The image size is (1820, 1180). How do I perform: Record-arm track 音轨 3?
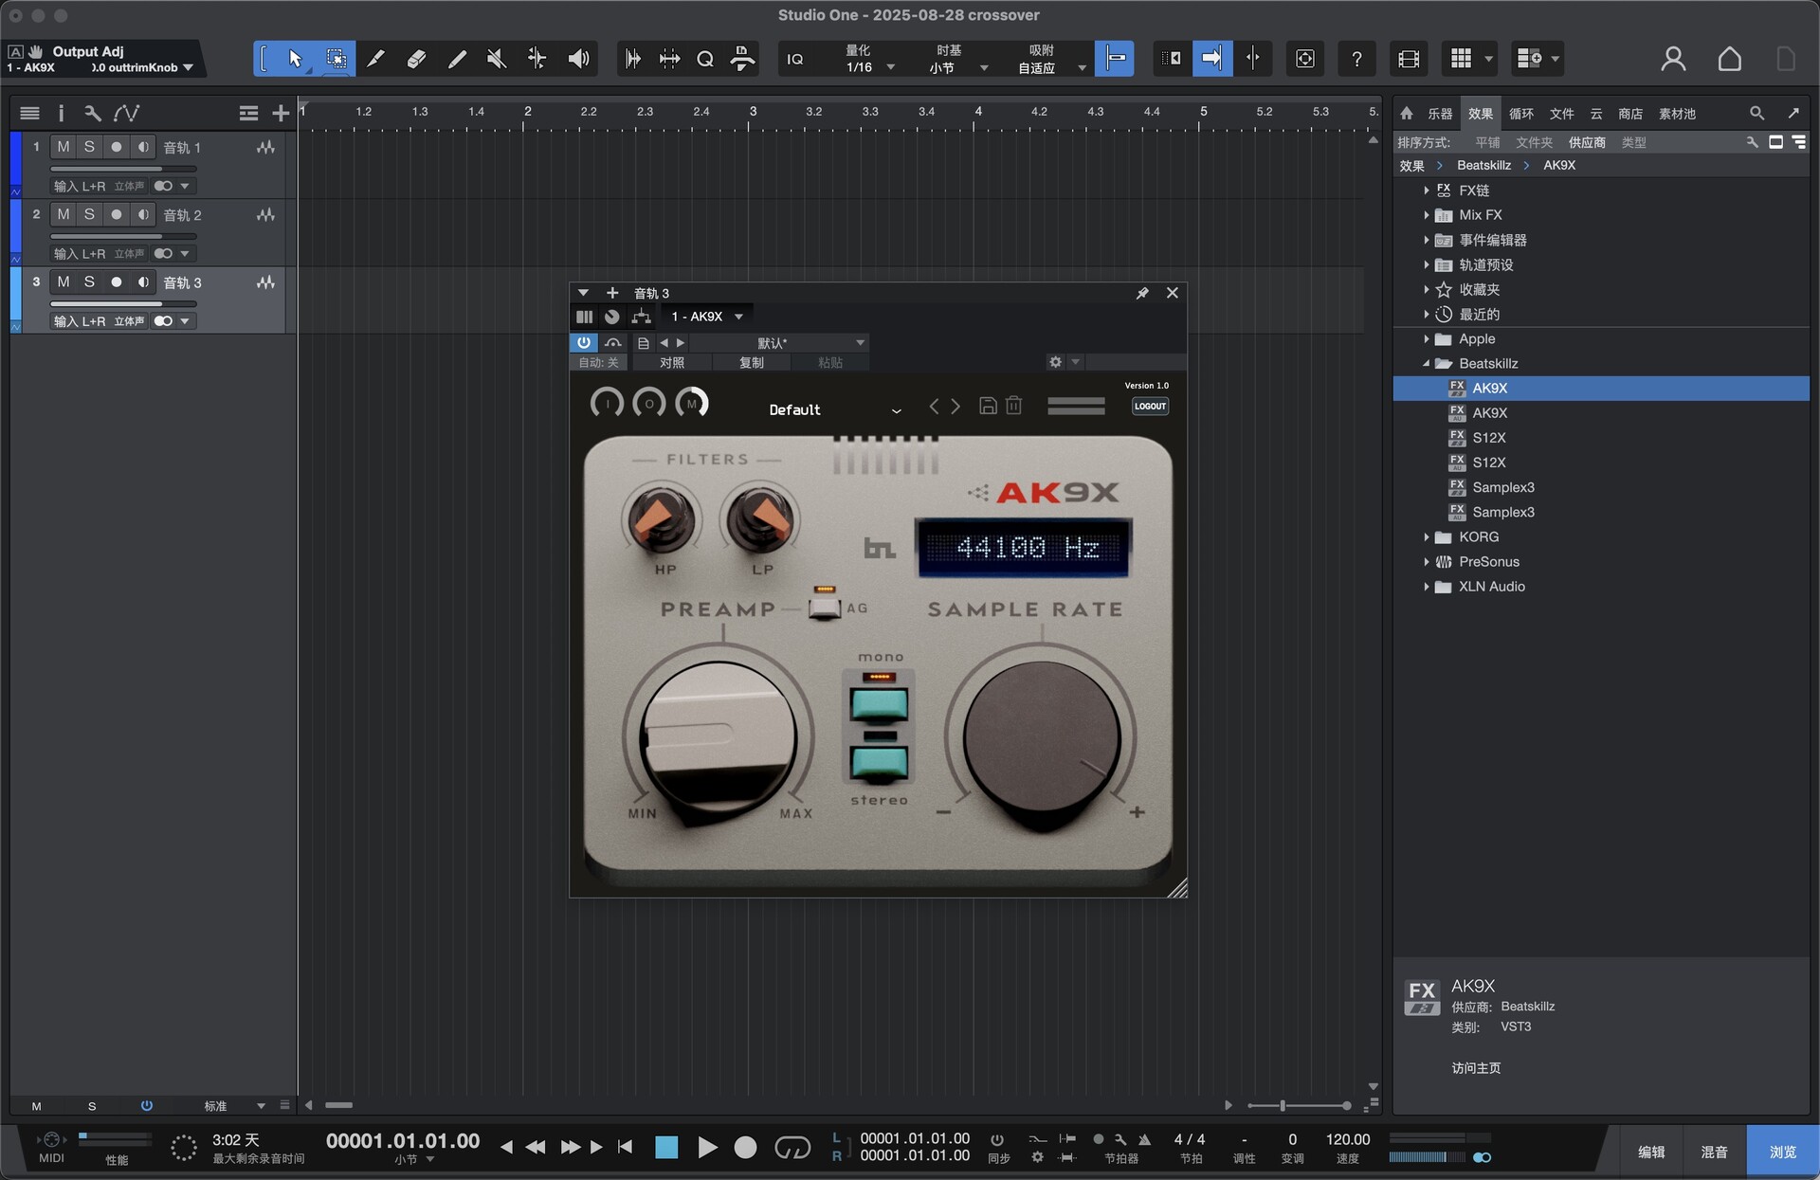[116, 281]
